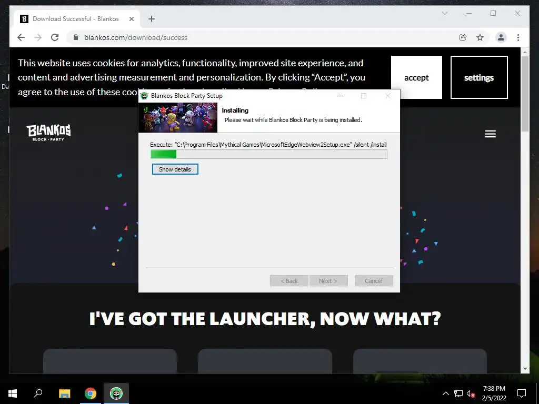Select the Download Successful - Blankos tab
The width and height of the screenshot is (539, 404).
point(77,19)
